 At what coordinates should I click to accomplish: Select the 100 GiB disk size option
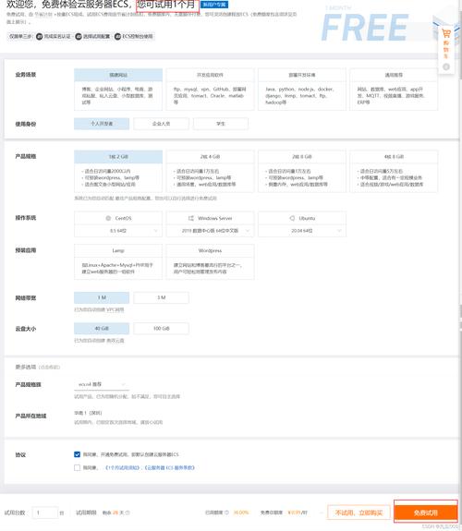pos(161,329)
